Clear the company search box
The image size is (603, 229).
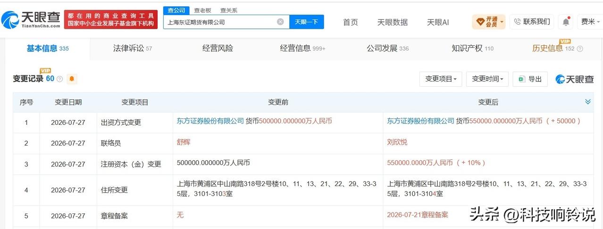click(280, 22)
